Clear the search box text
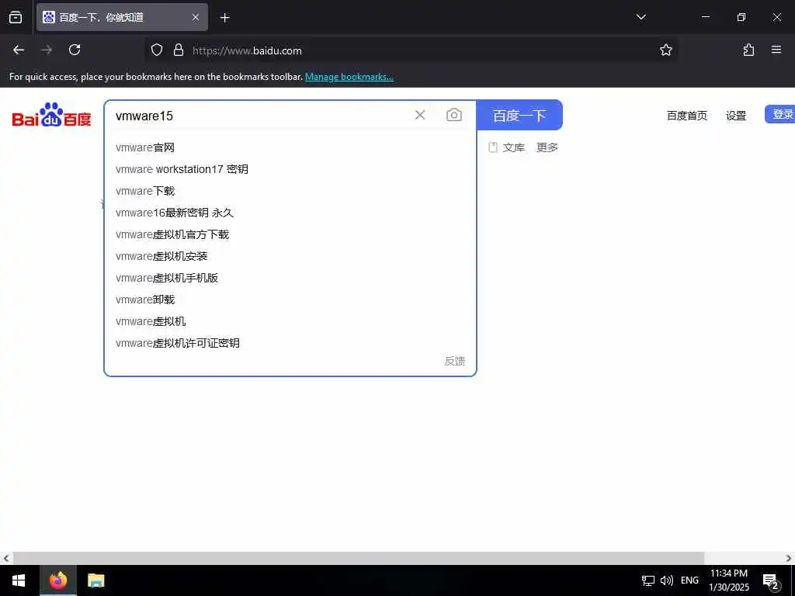The height and width of the screenshot is (596, 795). click(x=420, y=115)
